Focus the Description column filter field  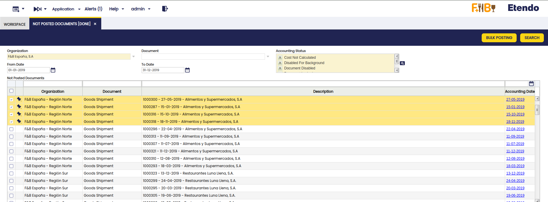click(323, 84)
